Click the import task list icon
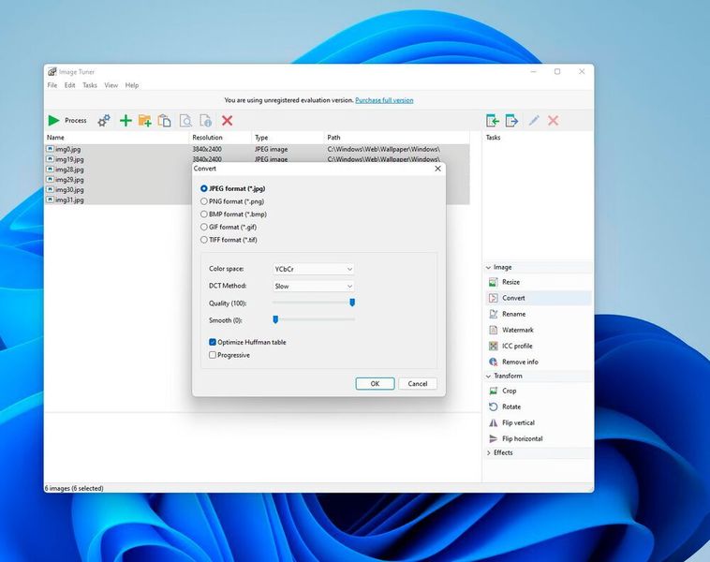The width and height of the screenshot is (710, 562). tap(493, 121)
